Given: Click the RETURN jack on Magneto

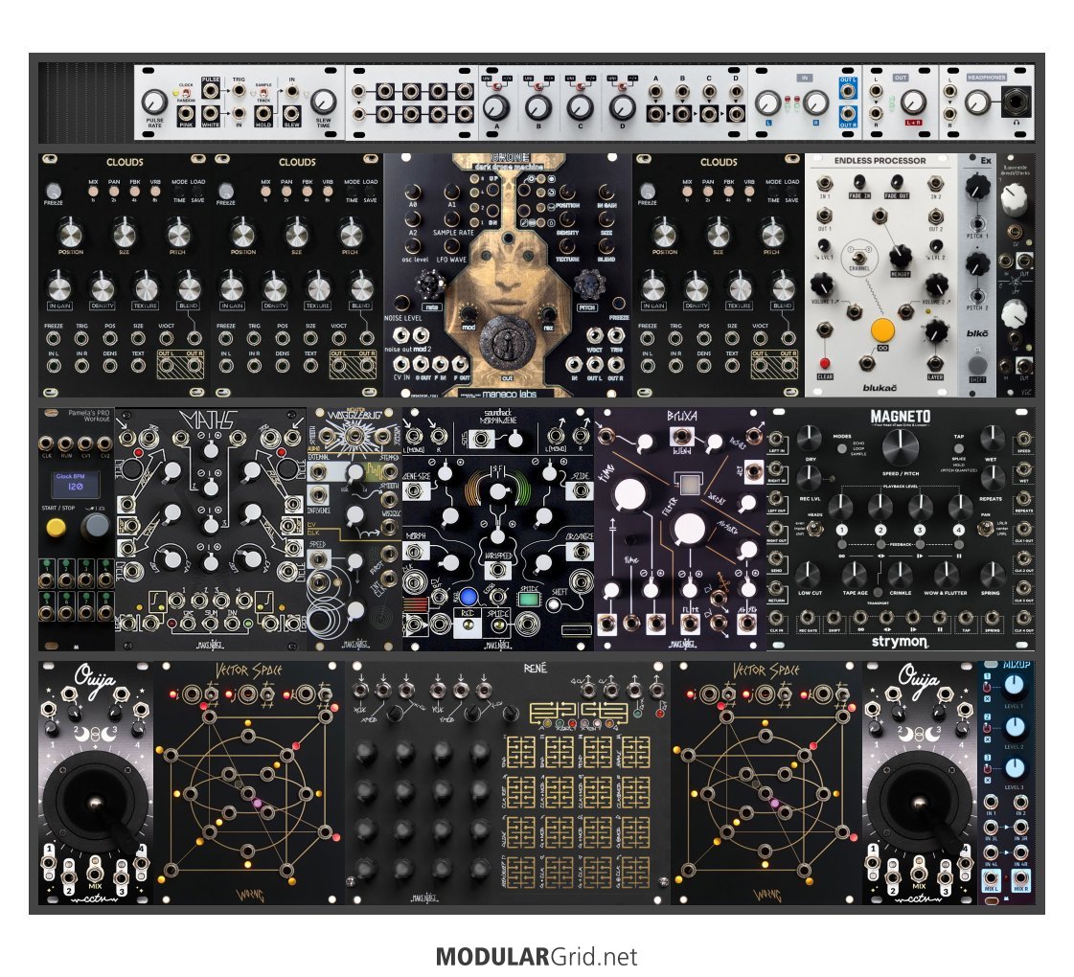Looking at the screenshot, I should click(777, 589).
